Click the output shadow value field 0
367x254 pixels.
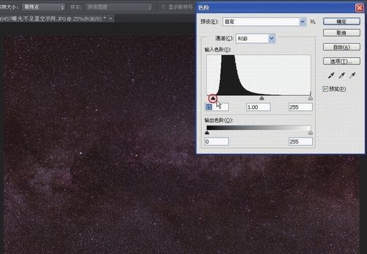[216, 142]
